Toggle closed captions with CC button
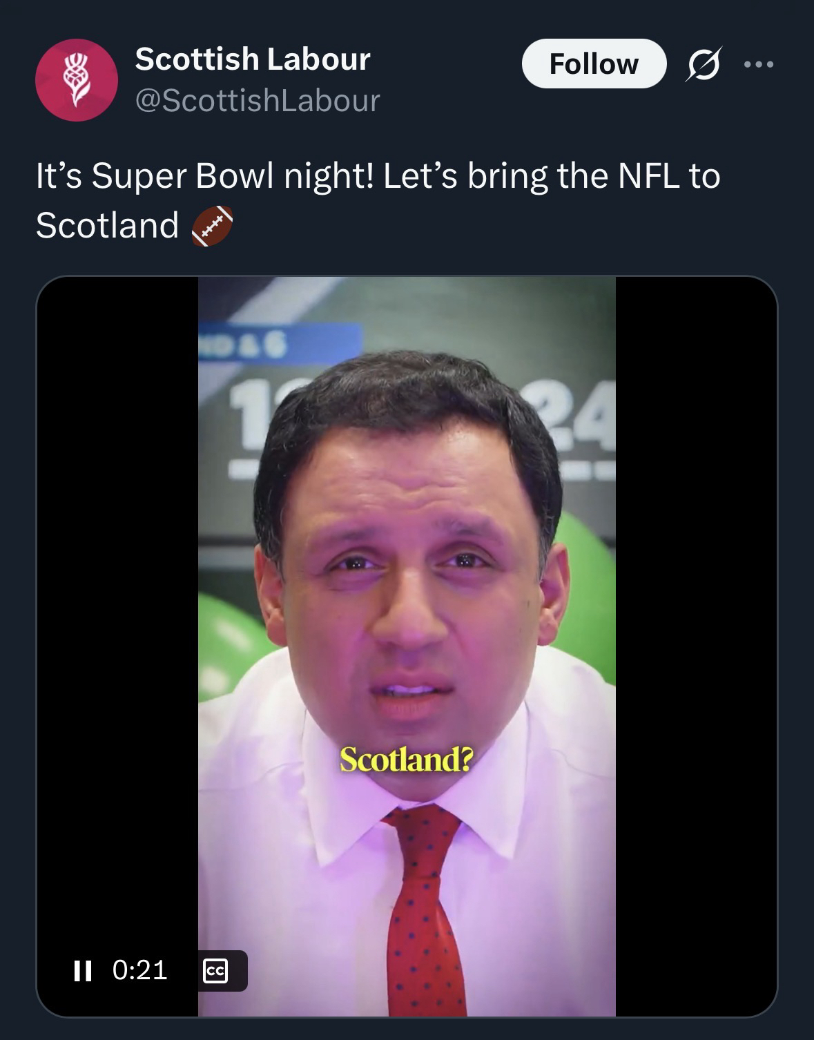Screen dimensions: 814x1040 click(x=215, y=971)
